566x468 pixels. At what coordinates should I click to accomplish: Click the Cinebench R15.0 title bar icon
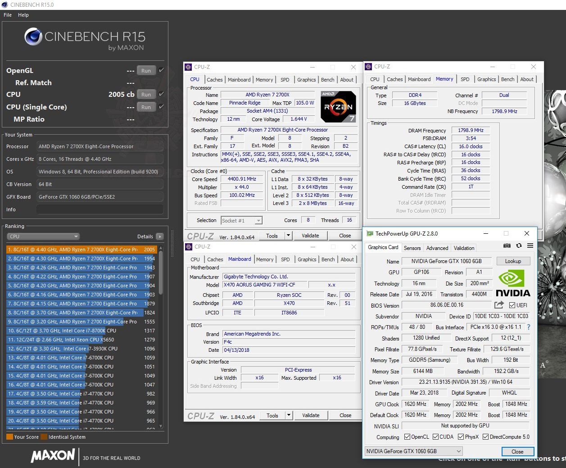5,5
